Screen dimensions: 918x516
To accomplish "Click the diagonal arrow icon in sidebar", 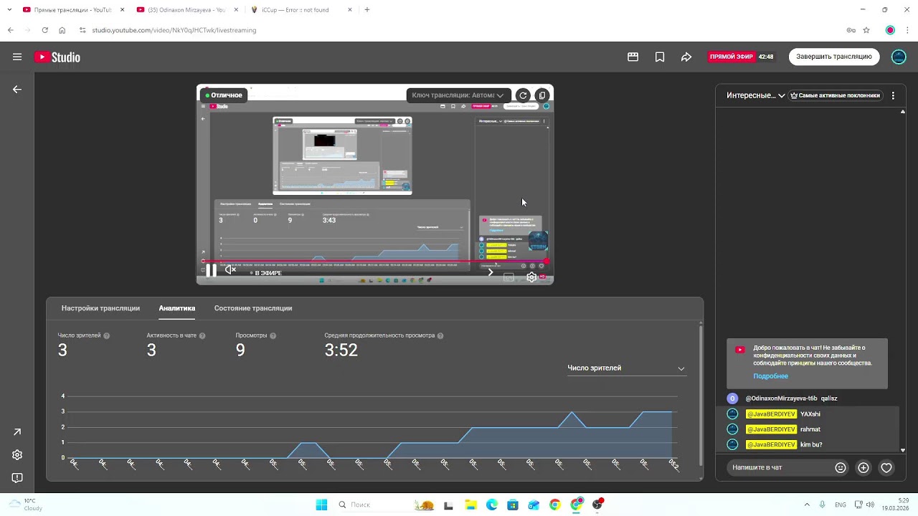I will click(x=17, y=432).
